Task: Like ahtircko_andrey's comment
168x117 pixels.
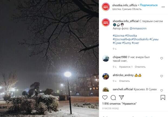Action: pyautogui.click(x=161, y=76)
